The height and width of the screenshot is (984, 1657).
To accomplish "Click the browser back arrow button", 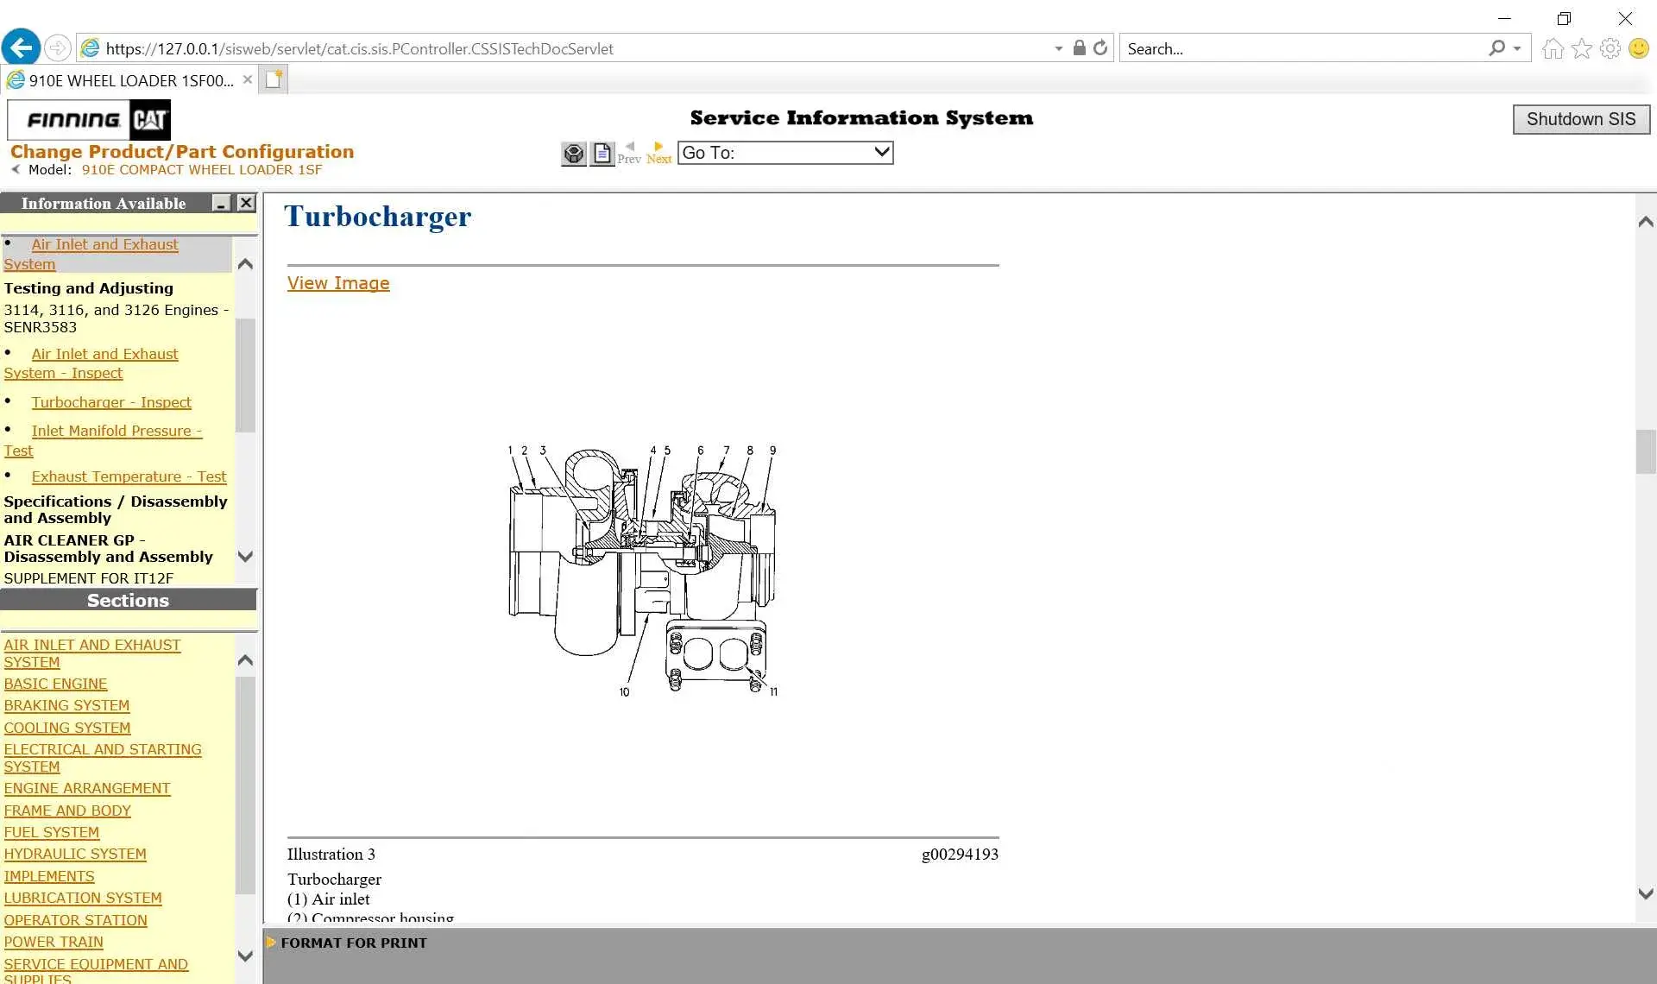I will [21, 47].
